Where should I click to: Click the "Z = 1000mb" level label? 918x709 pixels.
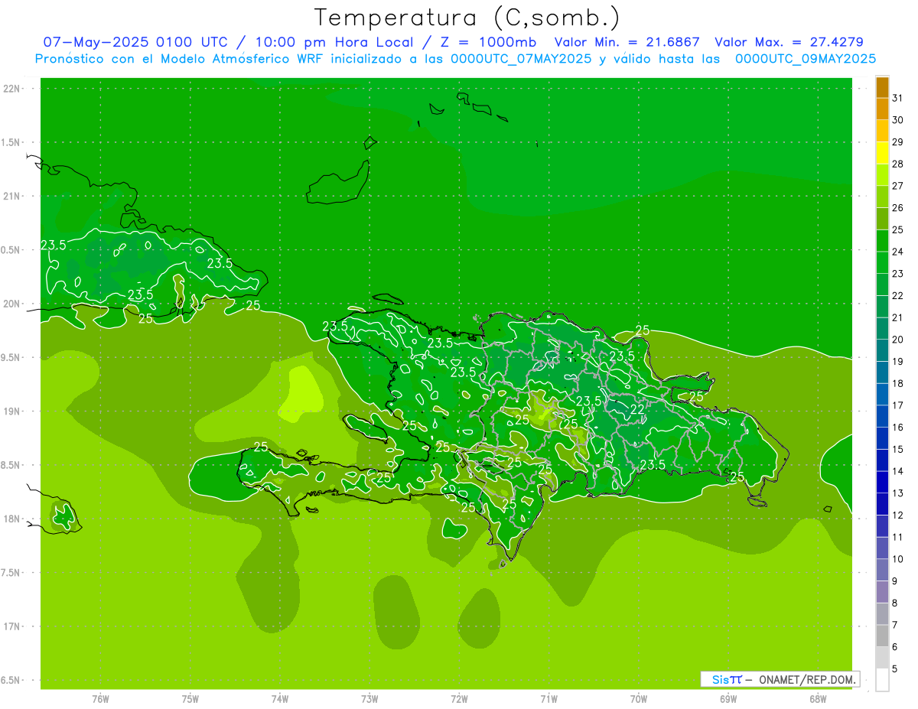tap(487, 42)
